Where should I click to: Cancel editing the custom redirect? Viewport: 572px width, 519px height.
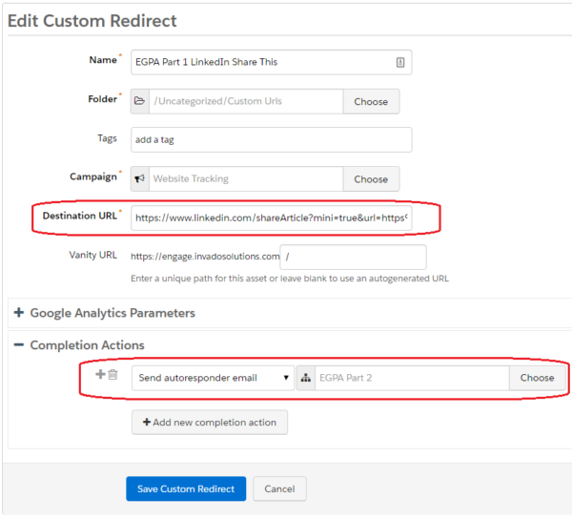tap(279, 488)
